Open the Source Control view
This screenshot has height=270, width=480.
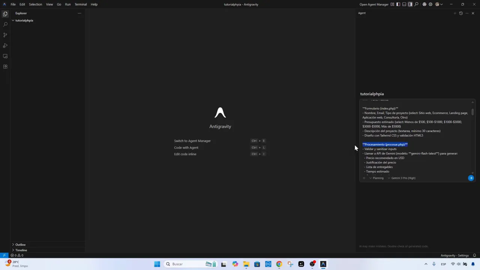pos(5,35)
